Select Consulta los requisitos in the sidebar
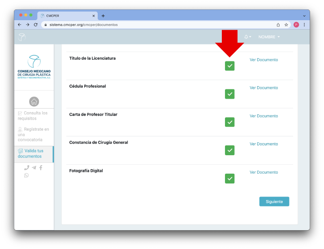This screenshot has height=249, width=324. tap(33, 116)
